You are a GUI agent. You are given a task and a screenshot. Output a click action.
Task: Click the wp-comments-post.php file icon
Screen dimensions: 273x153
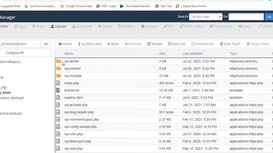(58, 119)
